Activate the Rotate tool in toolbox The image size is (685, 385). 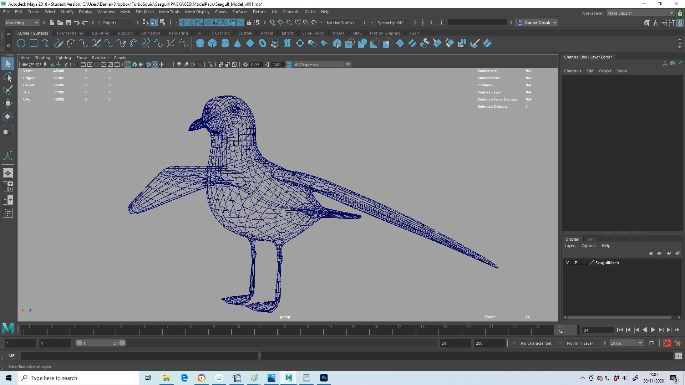(x=8, y=117)
